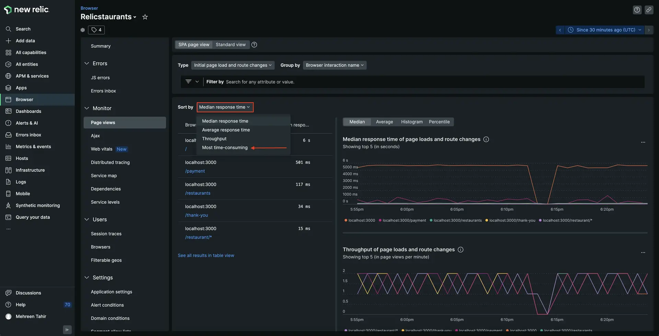
Task: Open Errors inbox icon in main sidebar
Action: 9,135
